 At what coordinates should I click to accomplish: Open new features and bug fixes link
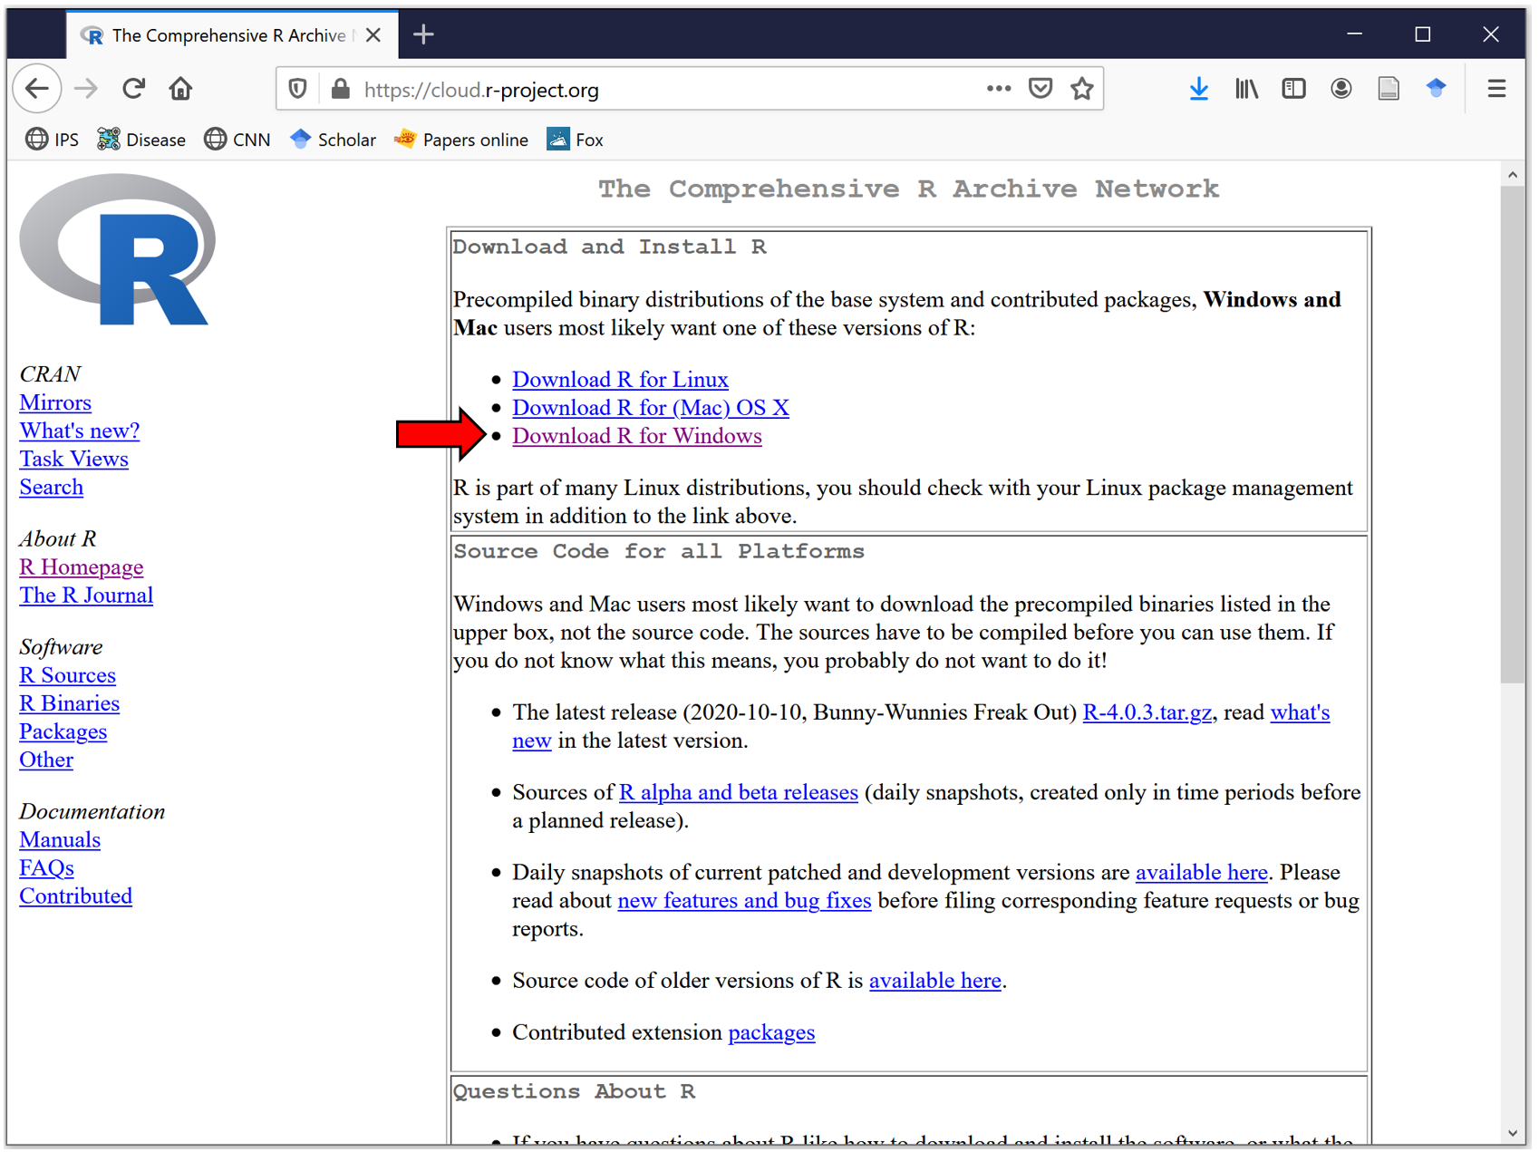pyautogui.click(x=745, y=900)
